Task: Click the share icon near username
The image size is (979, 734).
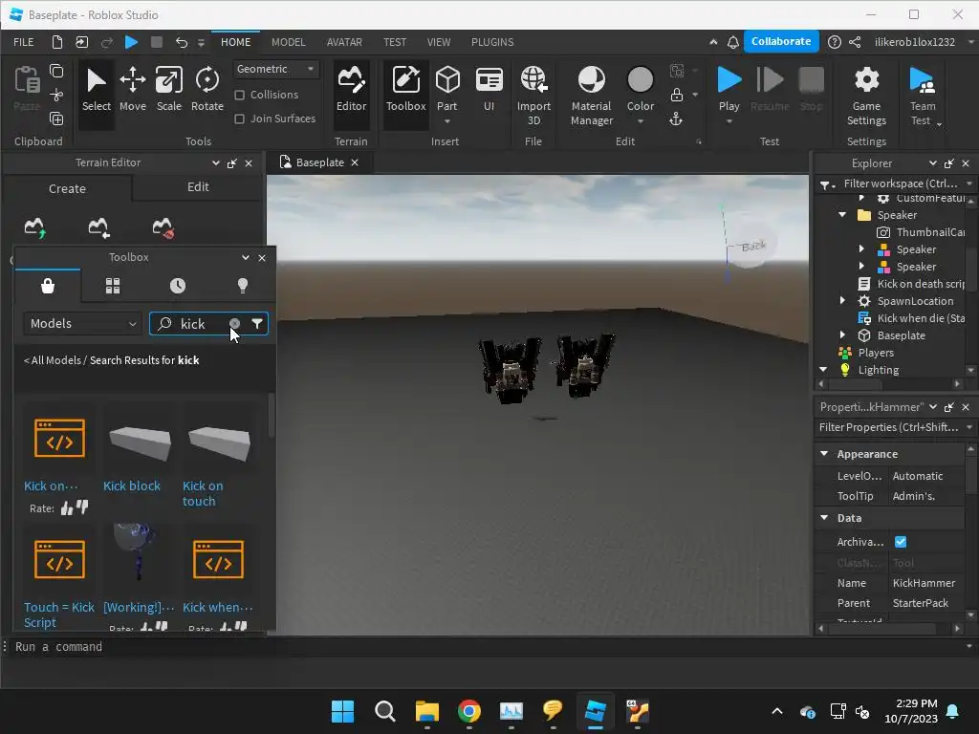Action: 855,42
